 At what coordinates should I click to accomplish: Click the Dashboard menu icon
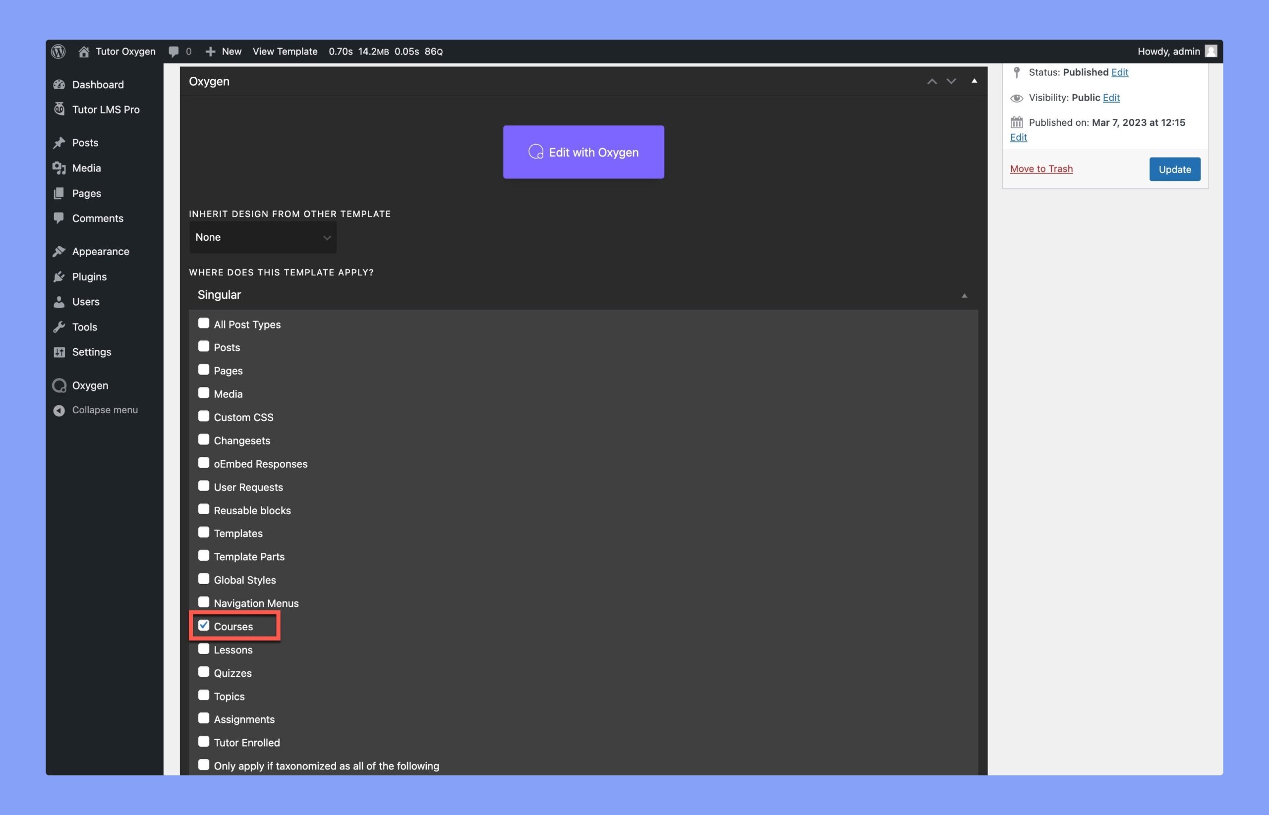click(59, 84)
